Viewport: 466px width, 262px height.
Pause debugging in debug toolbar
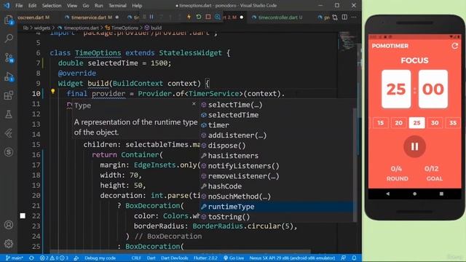(x=151, y=17)
